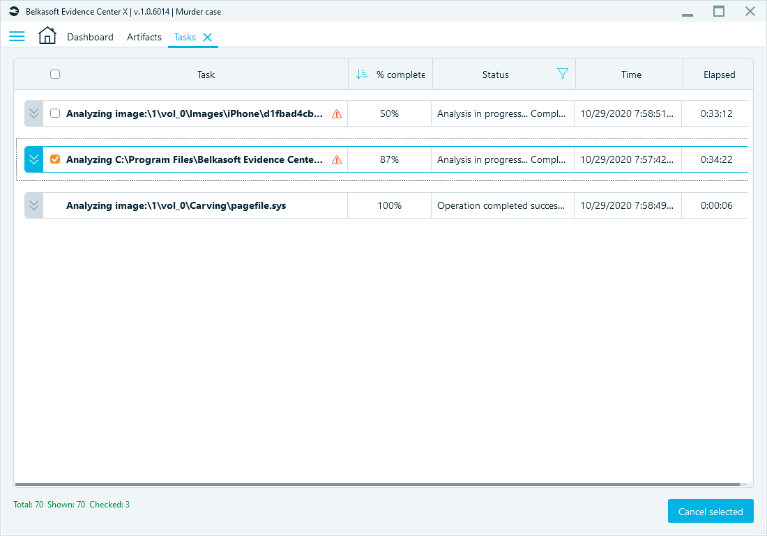Viewport: 767px width, 536px height.
Task: Click the Program Files task status cell
Action: pyautogui.click(x=501, y=159)
